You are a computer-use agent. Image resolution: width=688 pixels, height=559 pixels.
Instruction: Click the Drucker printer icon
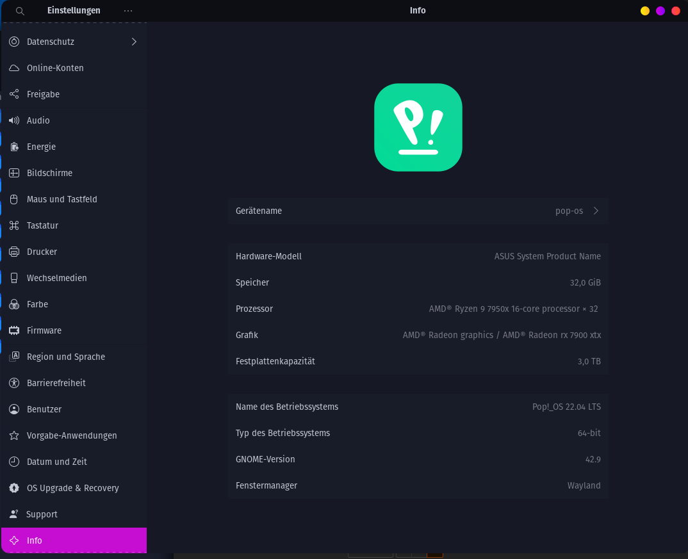click(x=14, y=252)
